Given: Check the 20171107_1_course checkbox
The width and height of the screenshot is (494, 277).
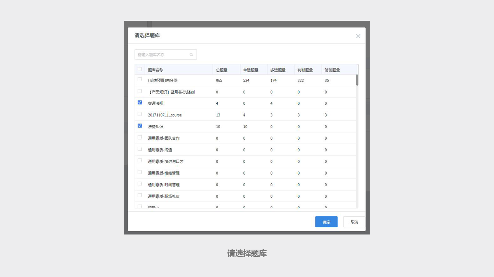Looking at the screenshot, I should pyautogui.click(x=140, y=114).
